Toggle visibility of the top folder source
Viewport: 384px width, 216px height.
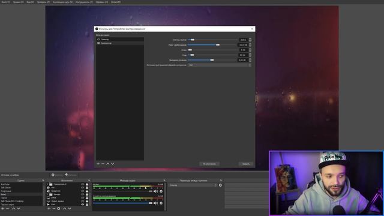coord(83,184)
